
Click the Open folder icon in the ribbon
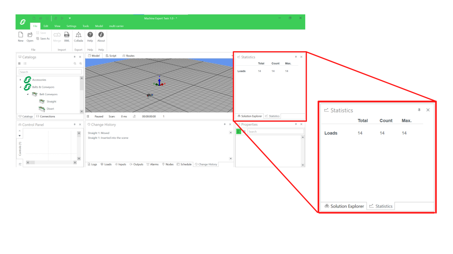30,35
